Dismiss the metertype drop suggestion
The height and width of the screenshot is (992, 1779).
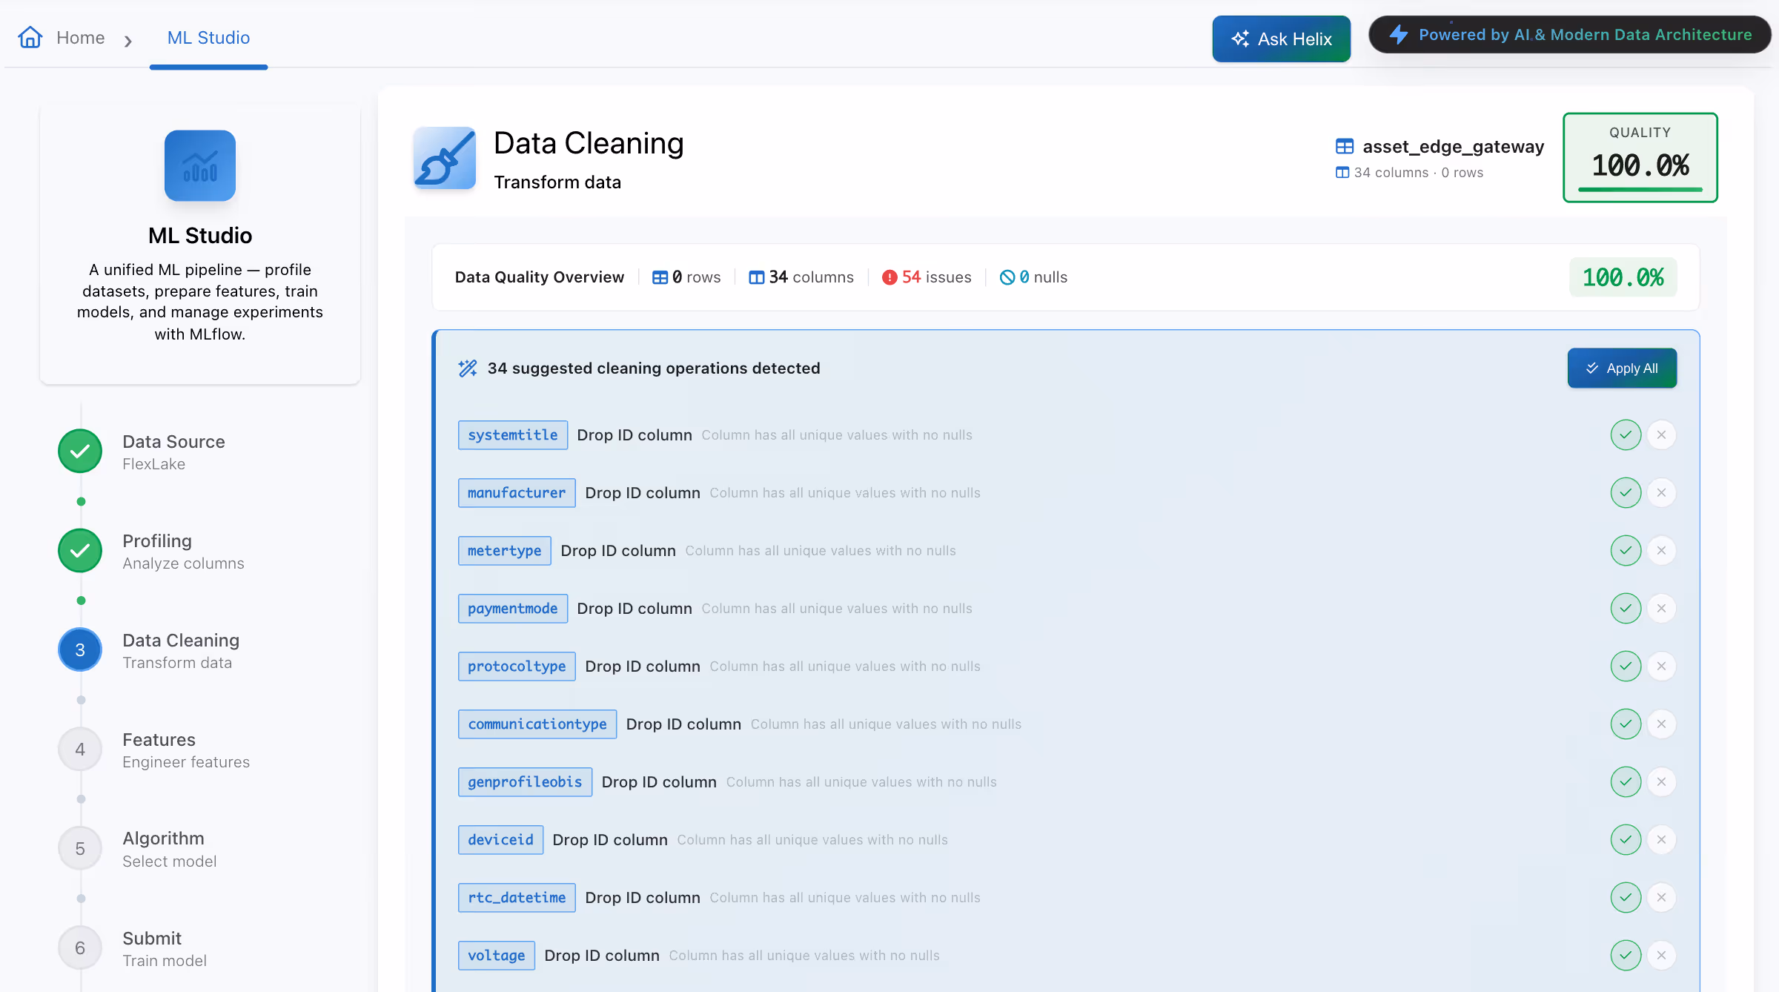[1662, 551]
